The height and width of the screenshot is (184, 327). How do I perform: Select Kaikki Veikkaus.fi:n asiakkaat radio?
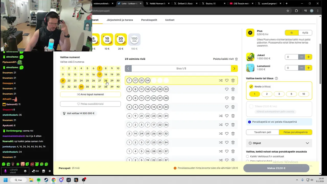pos(247,156)
